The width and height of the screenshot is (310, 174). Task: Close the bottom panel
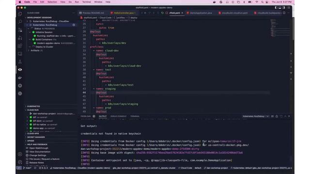point(289,116)
